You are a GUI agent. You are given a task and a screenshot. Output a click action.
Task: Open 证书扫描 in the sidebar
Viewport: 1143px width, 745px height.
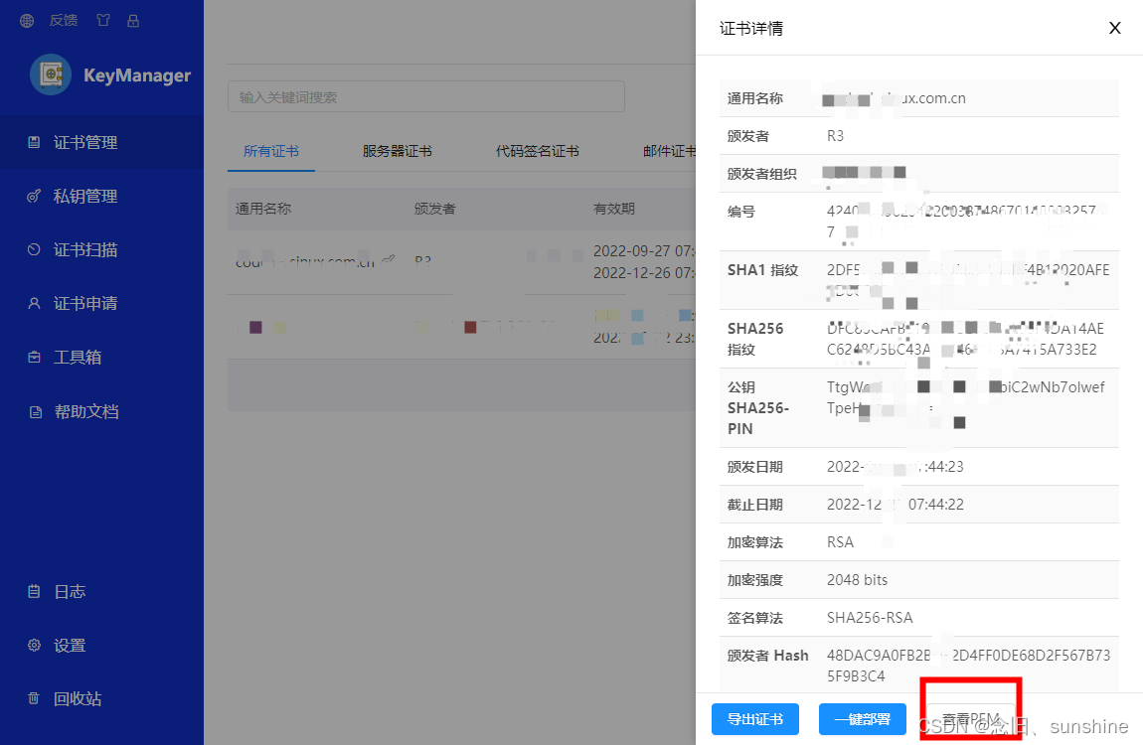(x=85, y=249)
